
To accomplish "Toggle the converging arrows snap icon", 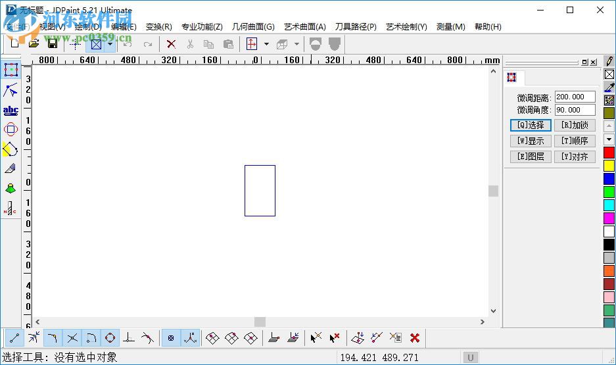I will pos(34,338).
